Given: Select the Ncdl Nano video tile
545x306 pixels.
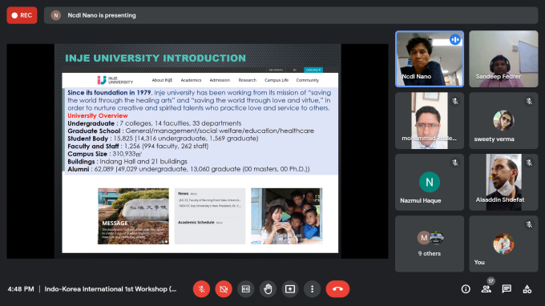Looking at the screenshot, I should [430, 58].
